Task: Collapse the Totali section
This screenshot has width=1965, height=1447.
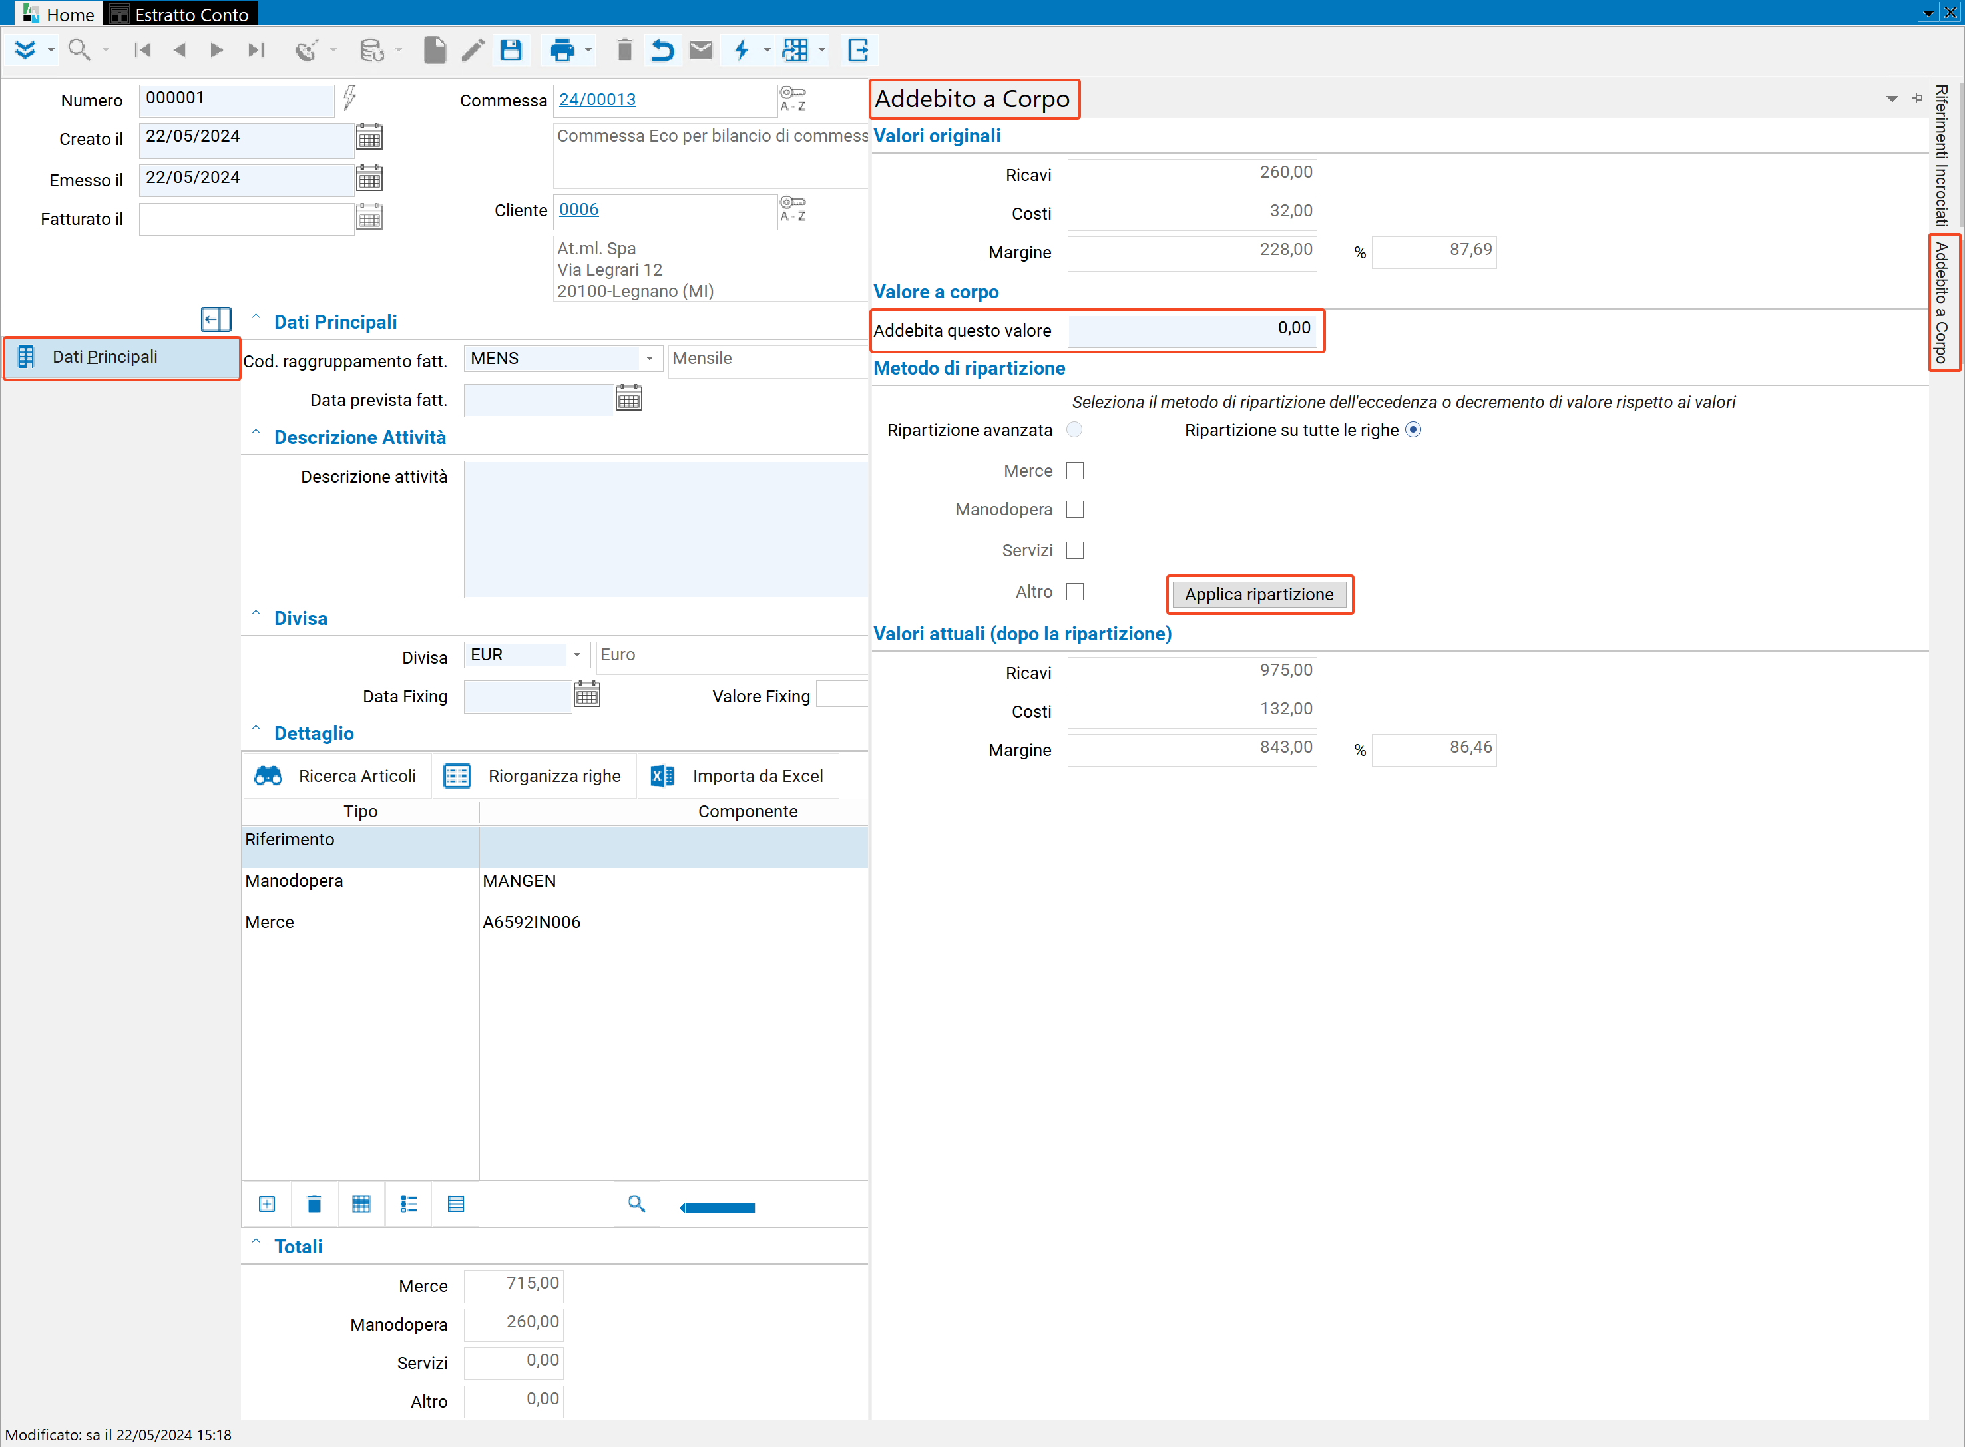Action: point(256,1242)
